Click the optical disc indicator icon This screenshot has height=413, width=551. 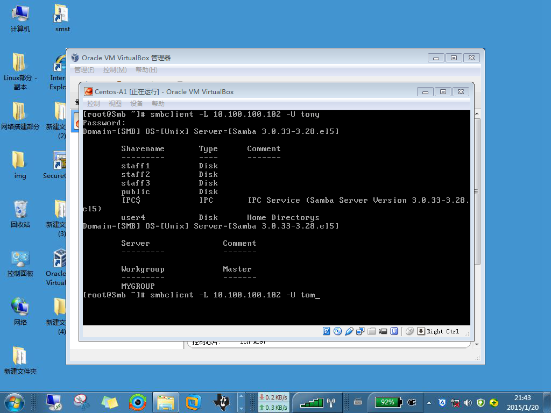point(337,331)
